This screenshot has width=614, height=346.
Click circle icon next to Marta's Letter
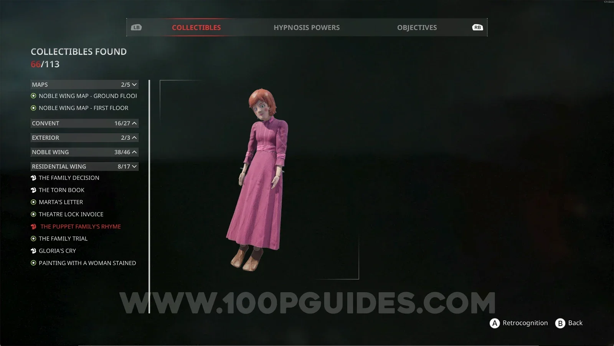pyautogui.click(x=33, y=202)
